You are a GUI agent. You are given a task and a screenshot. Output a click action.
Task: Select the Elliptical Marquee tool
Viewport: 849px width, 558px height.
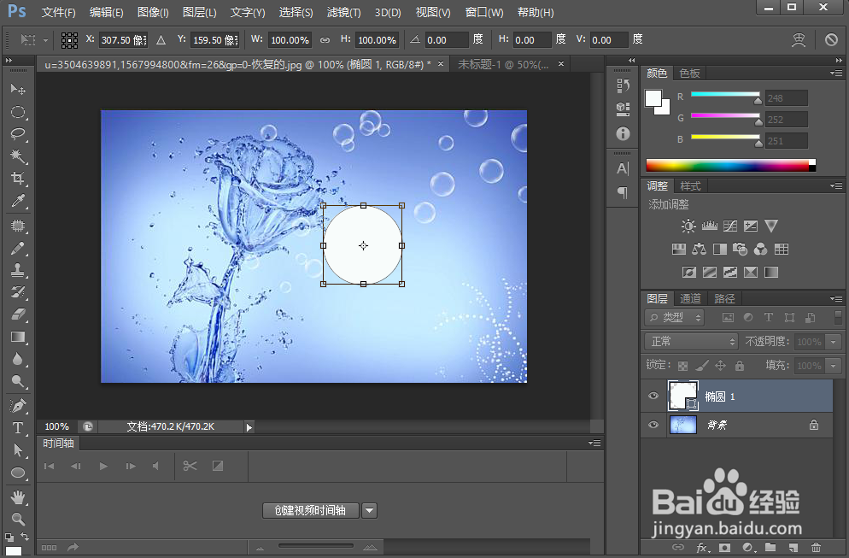pyautogui.click(x=18, y=112)
